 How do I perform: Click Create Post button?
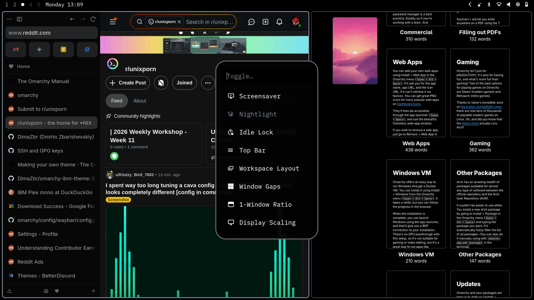coord(128,83)
